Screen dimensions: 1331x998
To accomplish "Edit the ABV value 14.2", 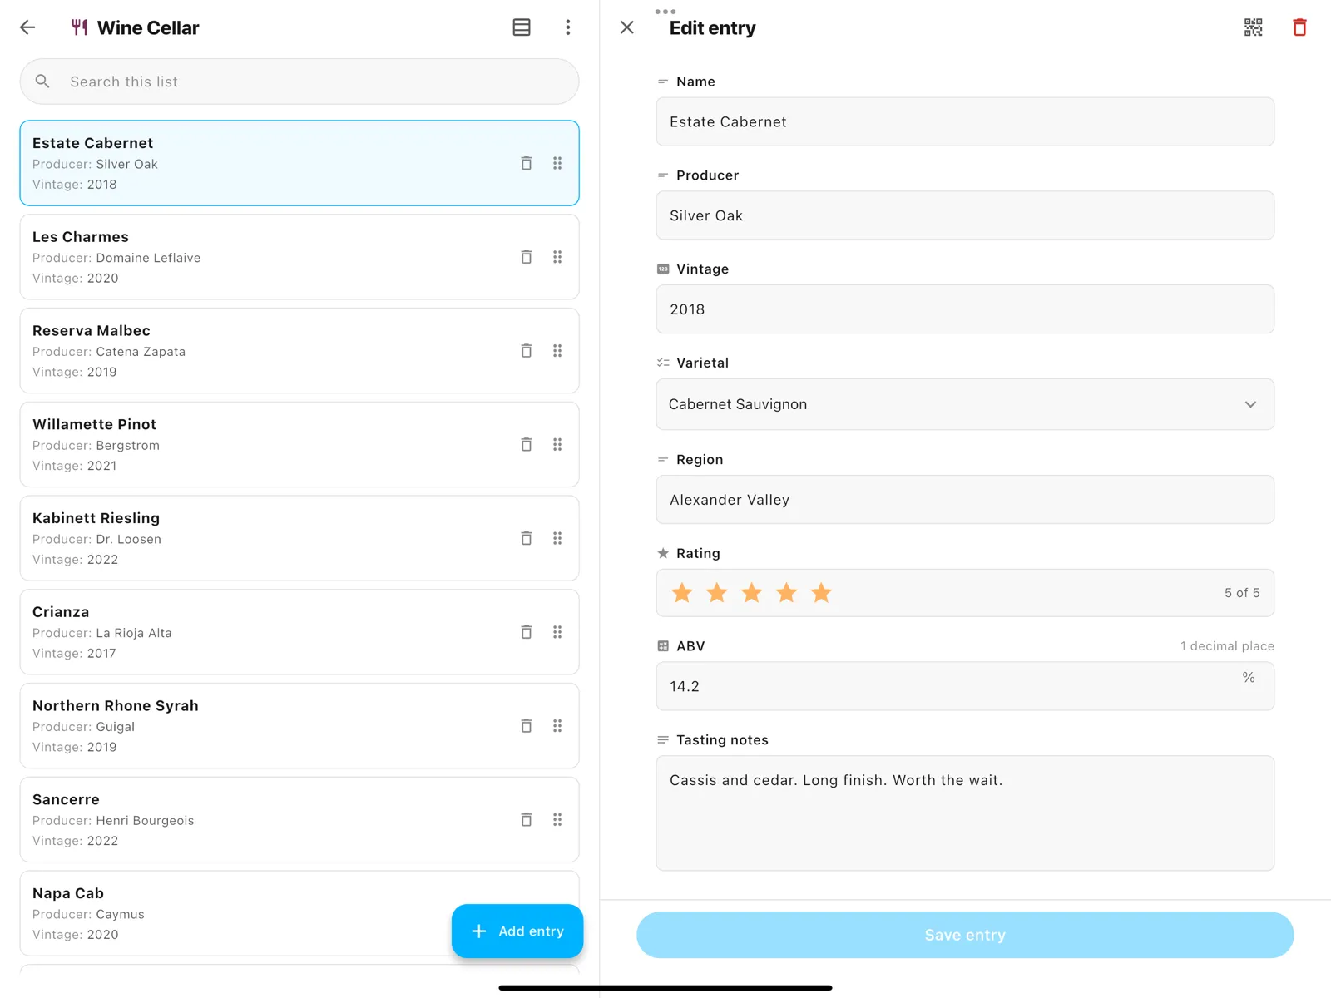I will pos(965,686).
